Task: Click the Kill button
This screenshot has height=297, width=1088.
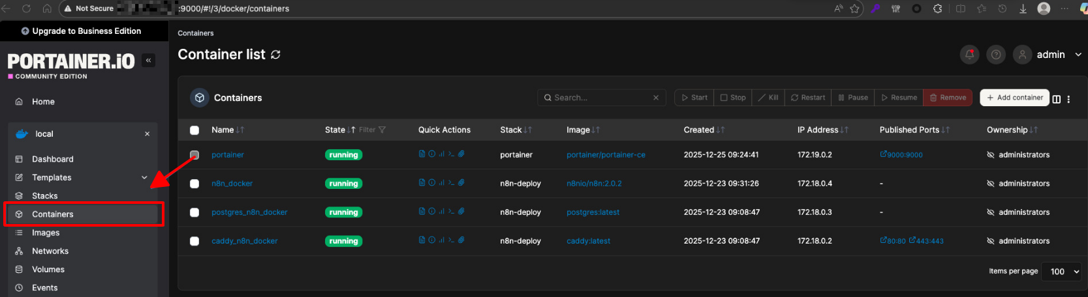Action: 768,98
